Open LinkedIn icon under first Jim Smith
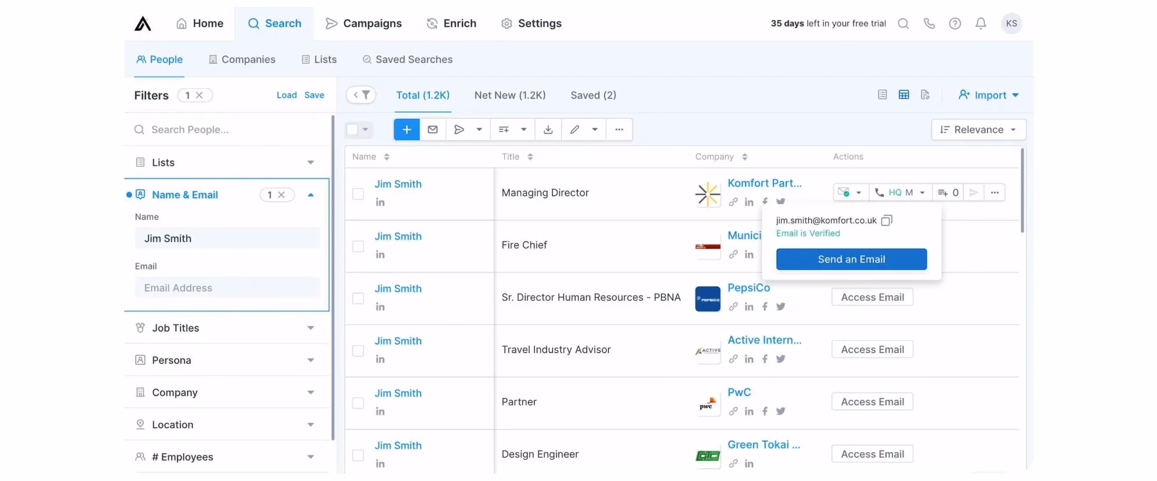 pos(380,202)
